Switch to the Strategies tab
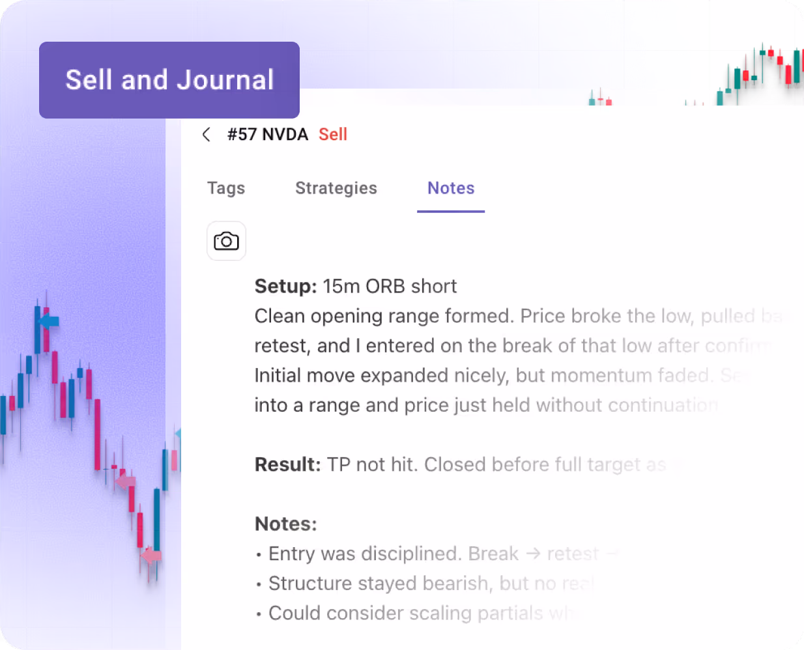Screen dimensions: 804x650 tap(336, 188)
